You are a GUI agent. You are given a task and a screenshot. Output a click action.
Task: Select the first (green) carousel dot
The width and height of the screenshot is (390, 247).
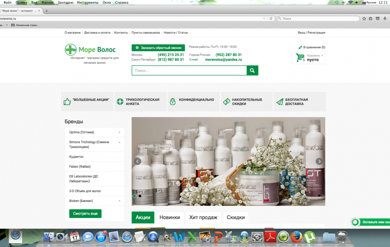click(134, 196)
